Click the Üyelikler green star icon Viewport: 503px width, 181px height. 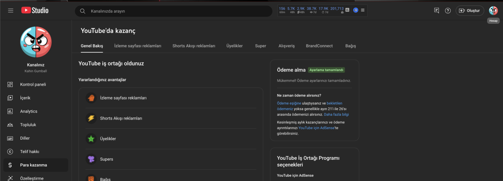tap(91, 139)
